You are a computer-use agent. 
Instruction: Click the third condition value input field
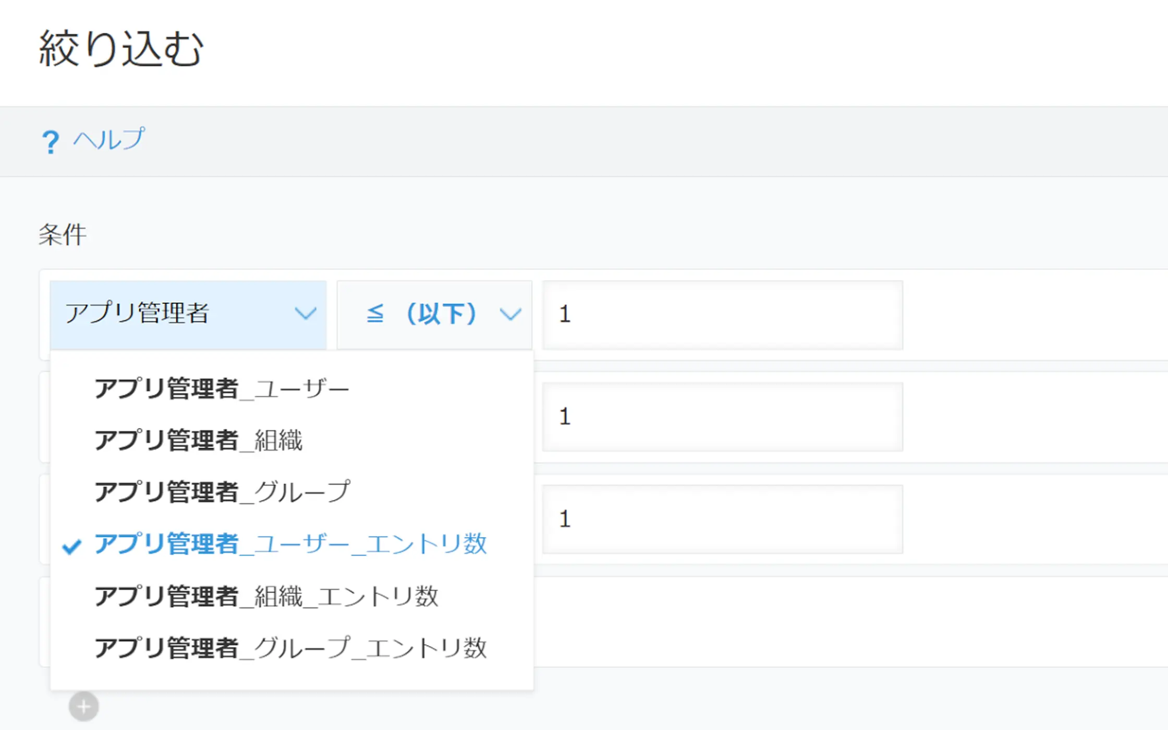(x=722, y=519)
